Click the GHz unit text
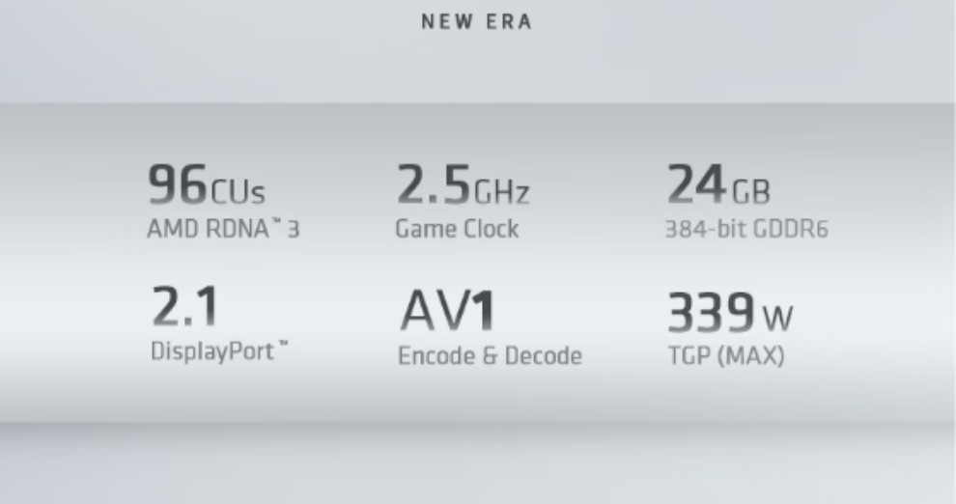The height and width of the screenshot is (504, 956). (x=500, y=191)
